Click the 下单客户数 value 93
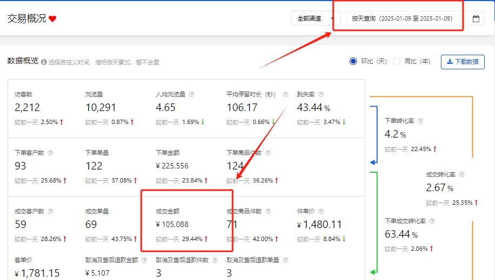This screenshot has width=495, height=280. click(x=20, y=166)
